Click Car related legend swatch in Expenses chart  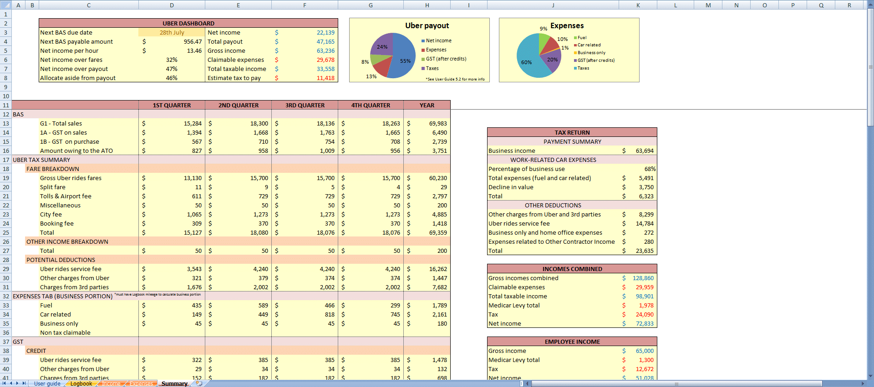[x=575, y=45]
